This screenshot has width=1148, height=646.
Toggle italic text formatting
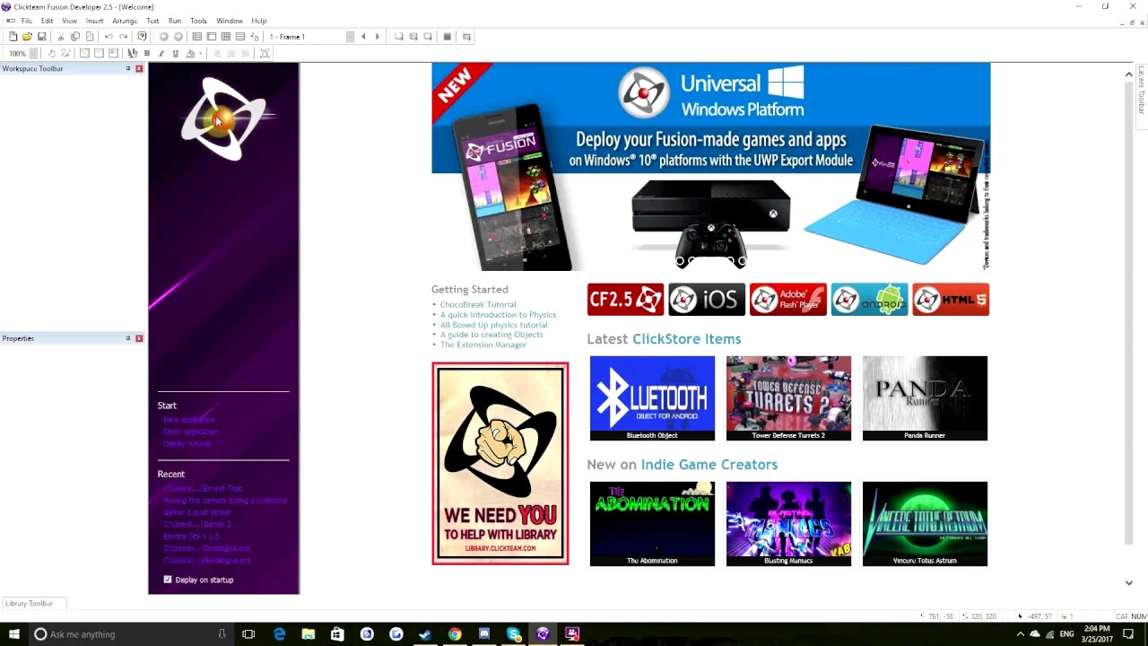(161, 54)
